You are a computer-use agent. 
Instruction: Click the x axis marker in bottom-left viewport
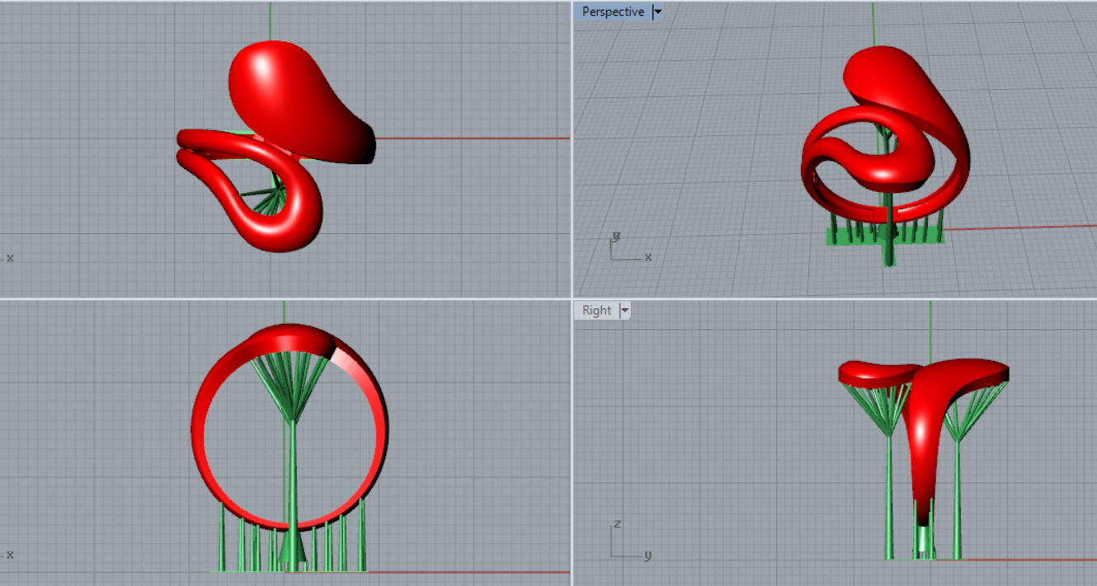coord(9,554)
